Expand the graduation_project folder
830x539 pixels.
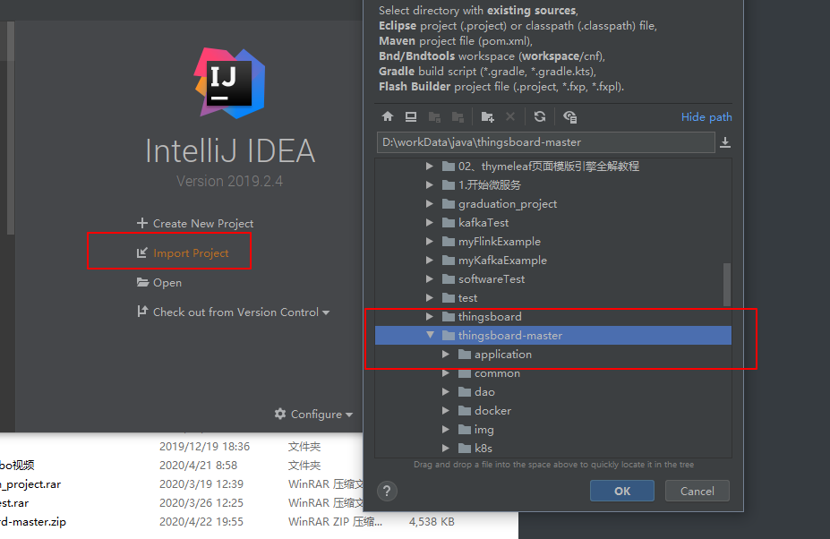pos(429,204)
